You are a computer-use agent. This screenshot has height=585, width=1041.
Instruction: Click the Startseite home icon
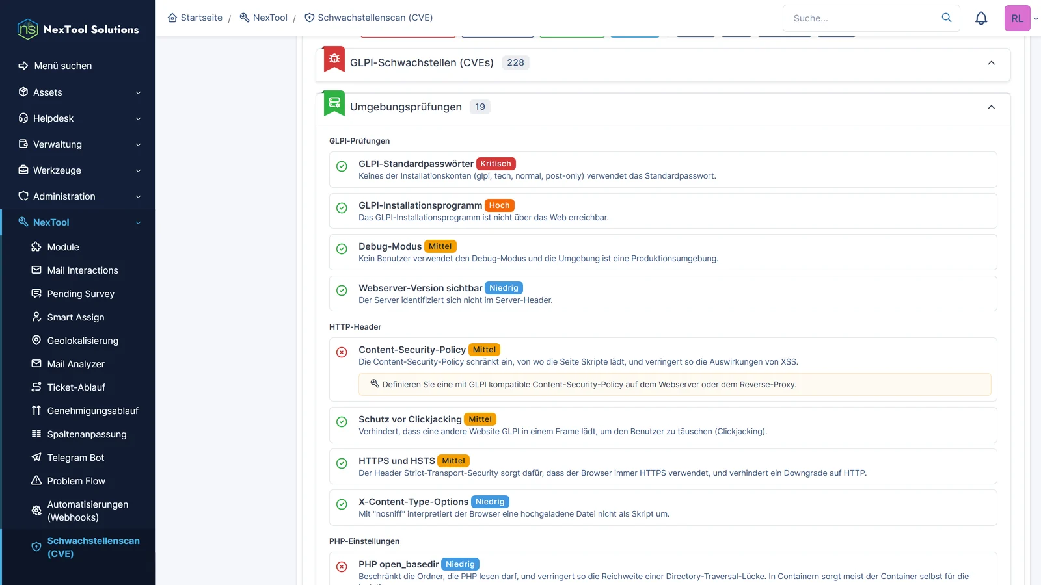[x=172, y=18]
